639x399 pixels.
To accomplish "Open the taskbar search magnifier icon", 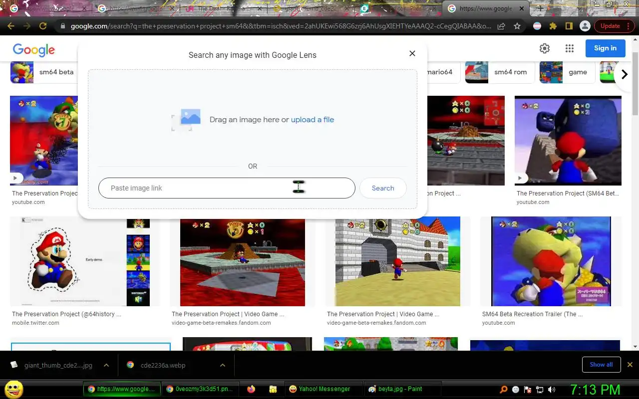I will pos(504,390).
